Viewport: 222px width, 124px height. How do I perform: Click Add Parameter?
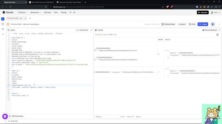tap(16, 116)
